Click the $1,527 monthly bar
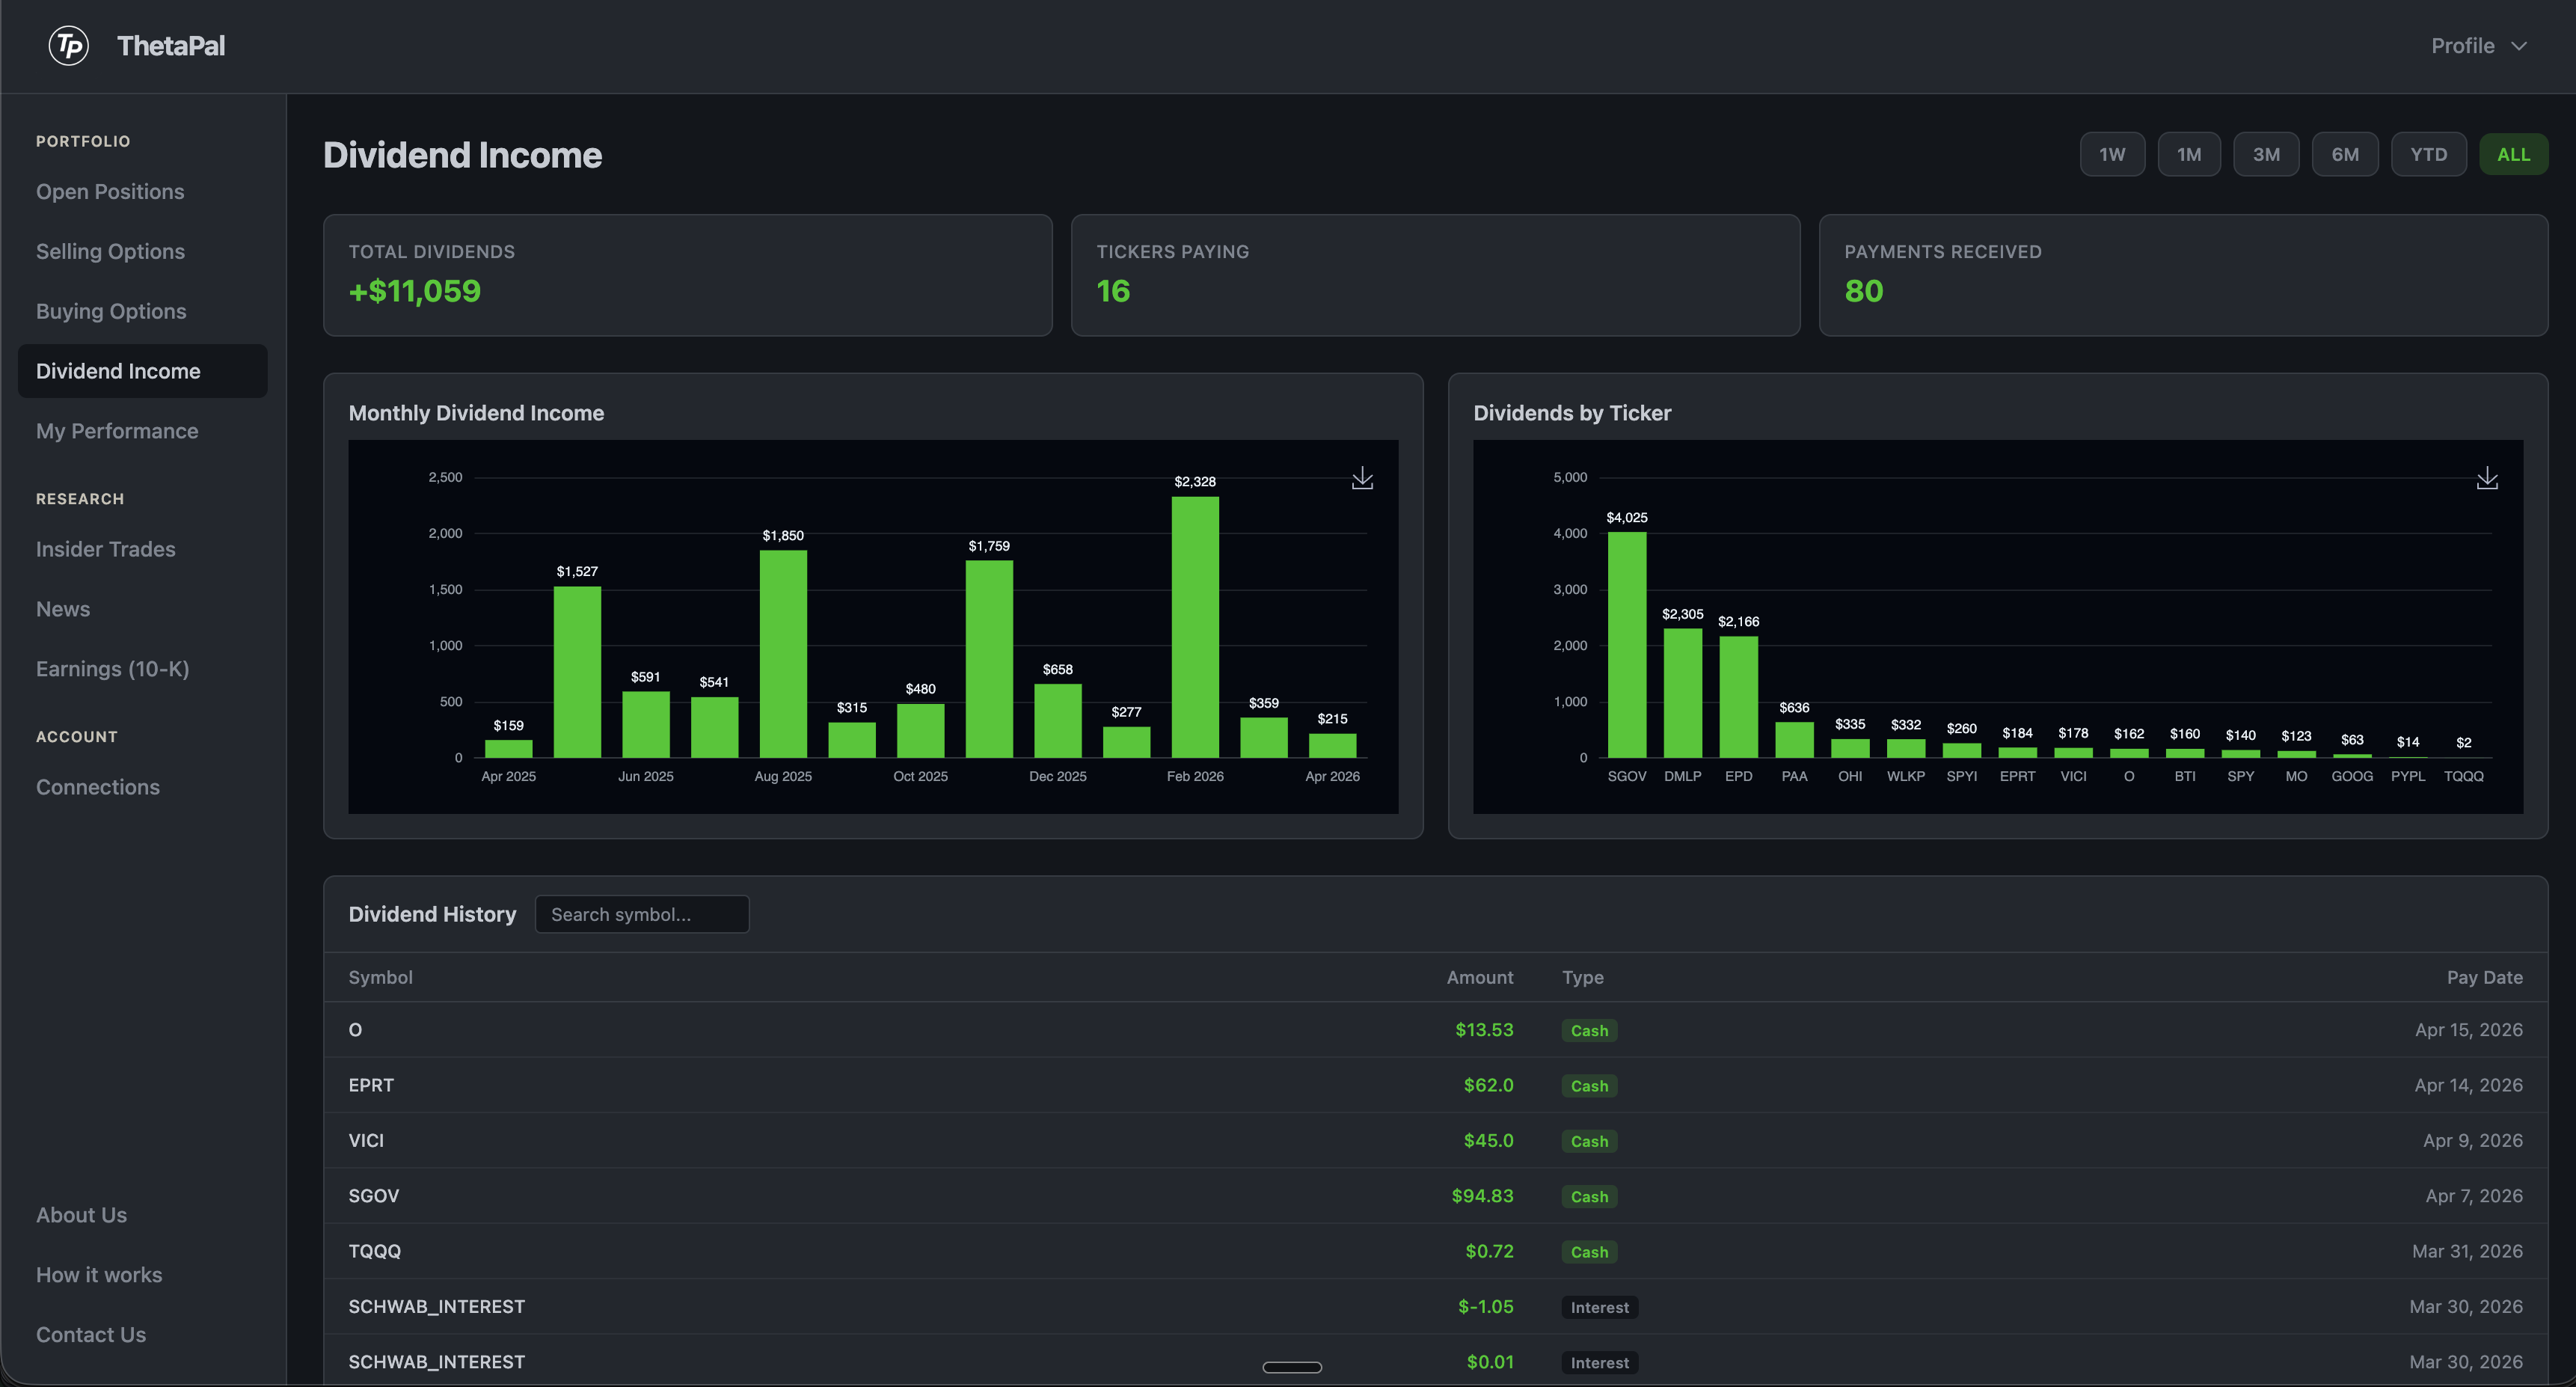Viewport: 2576px width, 1387px height. [577, 672]
